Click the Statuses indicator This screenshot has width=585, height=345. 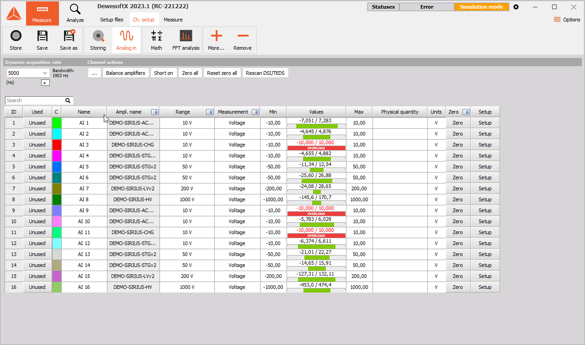point(383,7)
